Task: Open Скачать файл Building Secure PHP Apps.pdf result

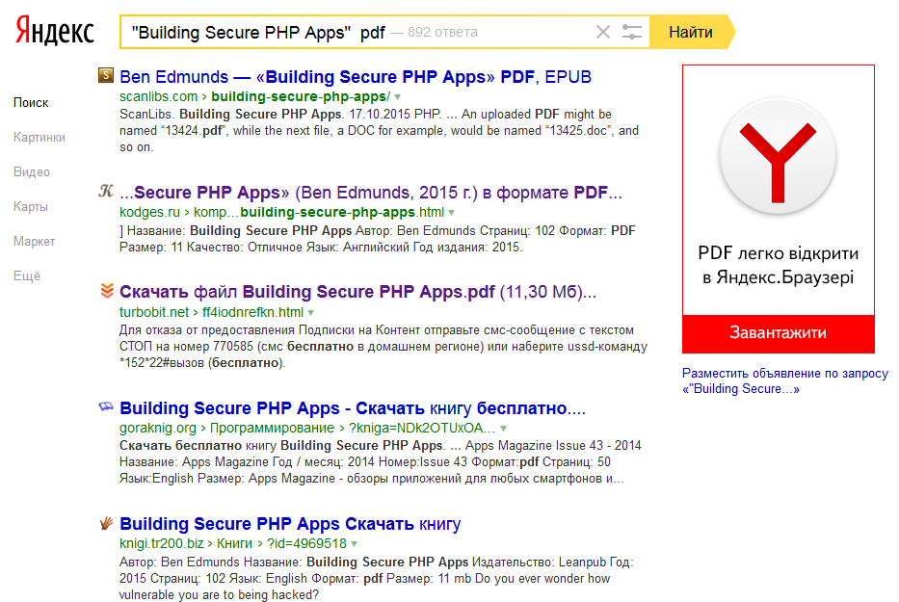Action: tap(357, 292)
